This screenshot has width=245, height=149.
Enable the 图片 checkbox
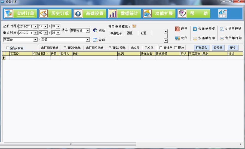[x=175, y=48]
